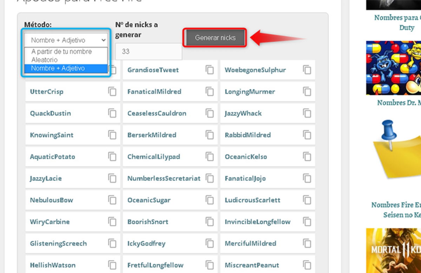Open the Método dropdown selector

tap(66, 40)
